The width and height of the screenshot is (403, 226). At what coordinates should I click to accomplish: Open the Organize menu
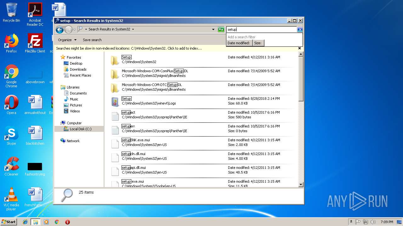coord(67,40)
